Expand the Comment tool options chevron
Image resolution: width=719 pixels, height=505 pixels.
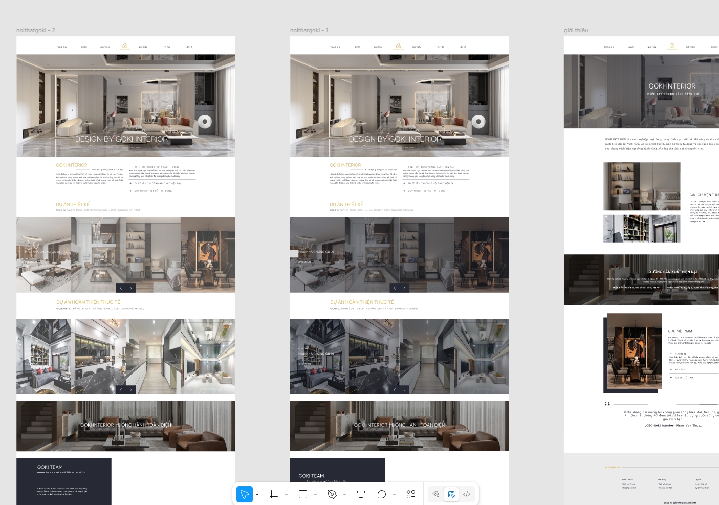(x=394, y=494)
